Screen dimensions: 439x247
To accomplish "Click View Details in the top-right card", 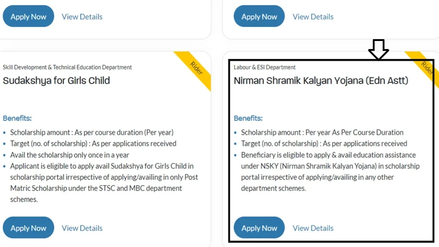I will click(313, 16).
